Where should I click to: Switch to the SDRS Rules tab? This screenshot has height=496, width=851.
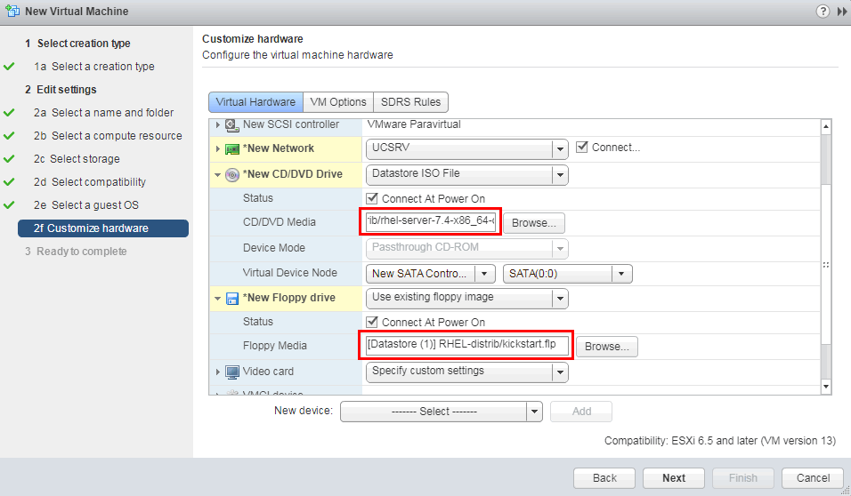point(411,102)
